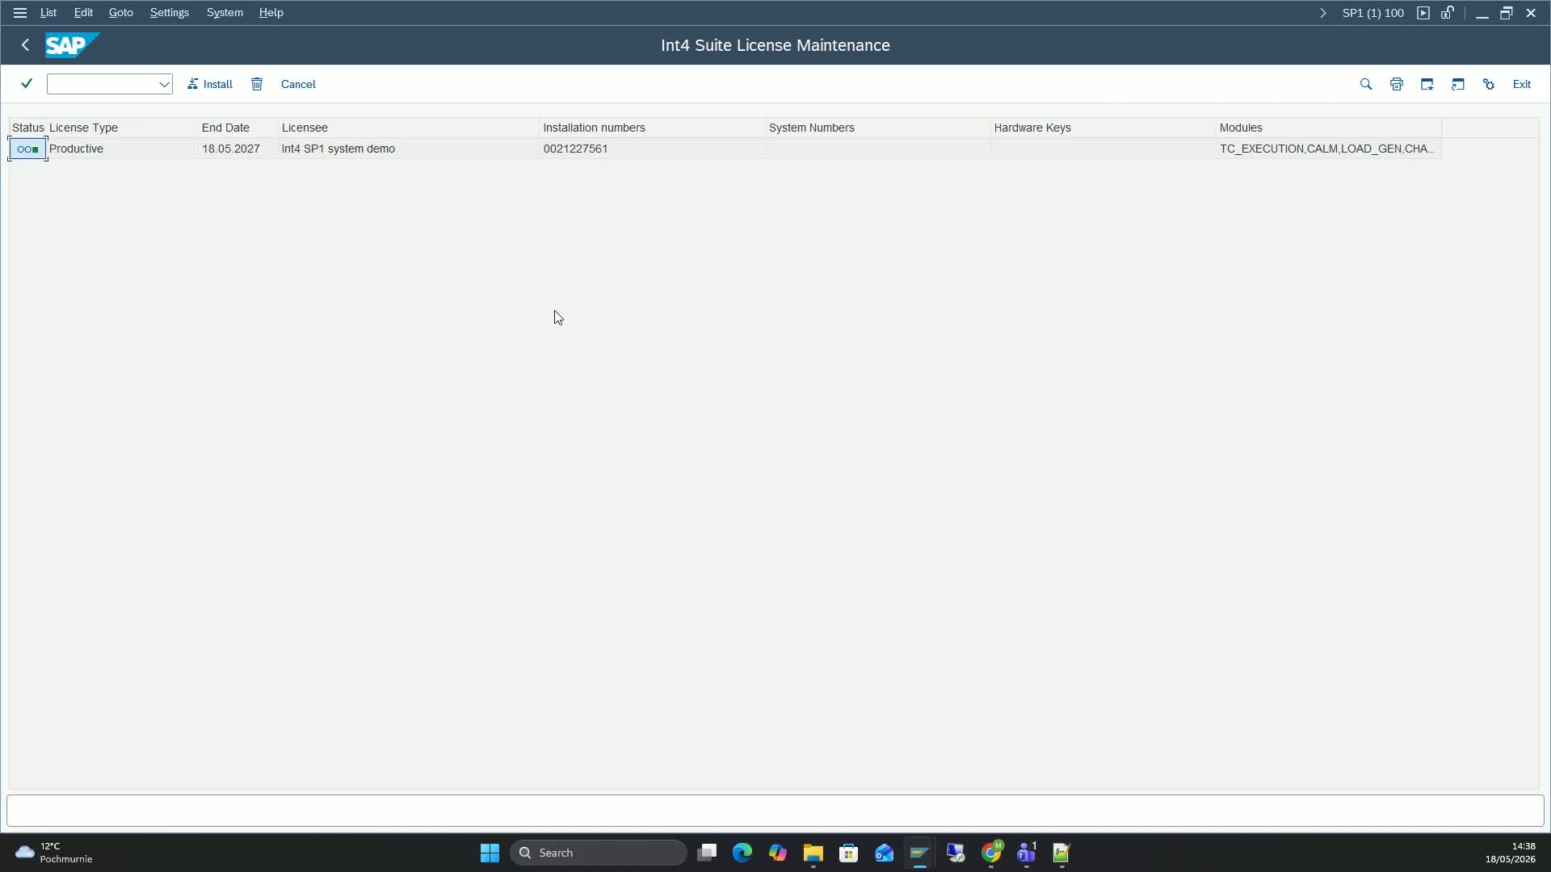1551x872 pixels.
Task: Click the System Numbers column header
Action: (x=878, y=128)
